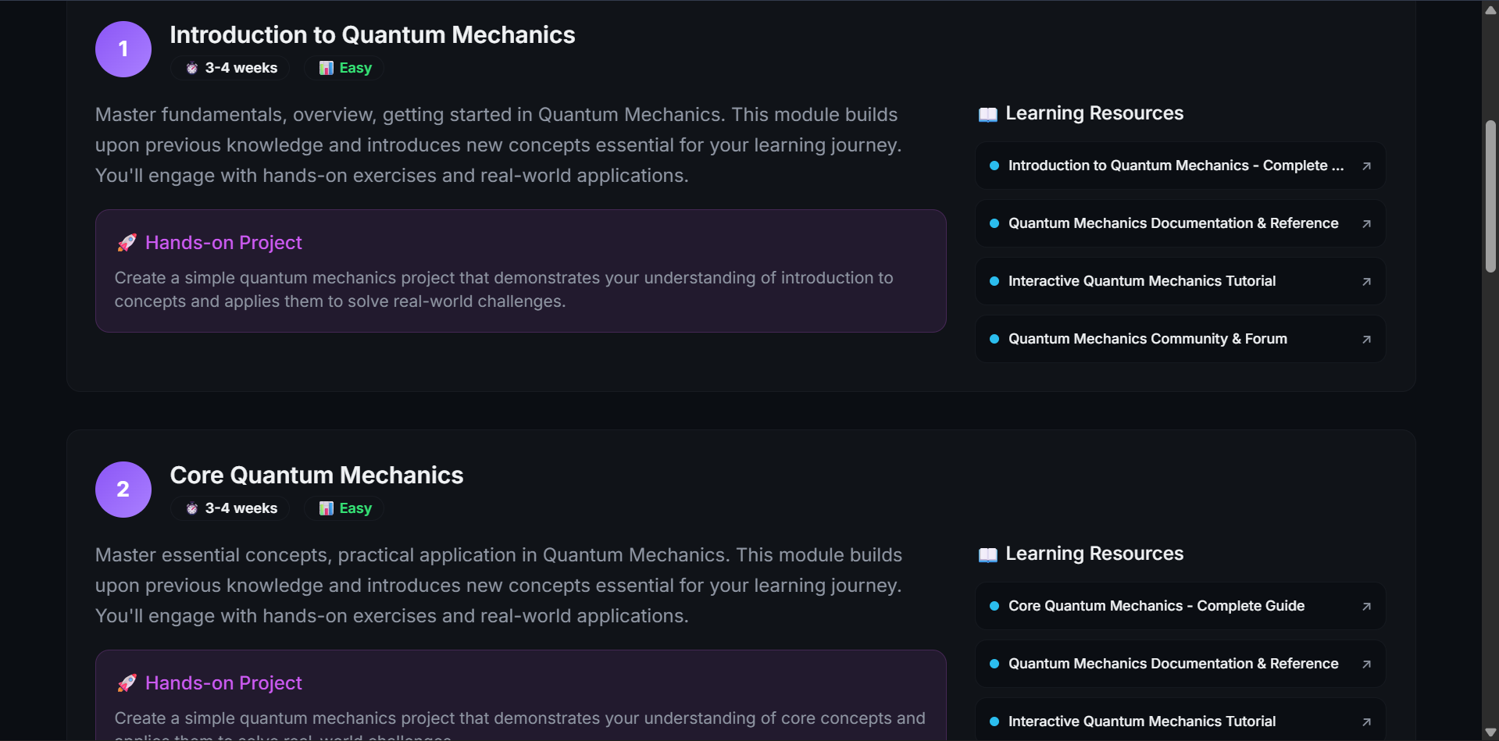This screenshot has height=741, width=1499.
Task: Click the scrollbar down arrow
Action: [1490, 732]
